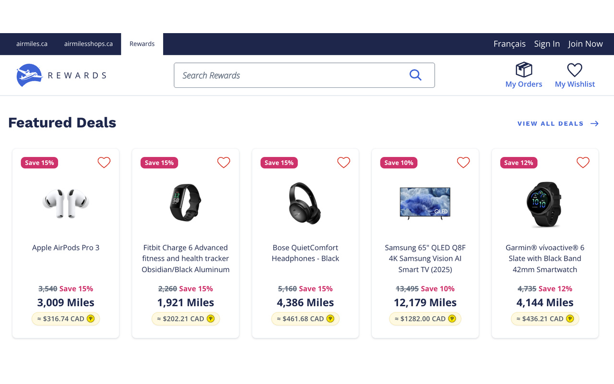Click the 4,386 Miles price
Viewport: 614px width, 384px height.
306,303
